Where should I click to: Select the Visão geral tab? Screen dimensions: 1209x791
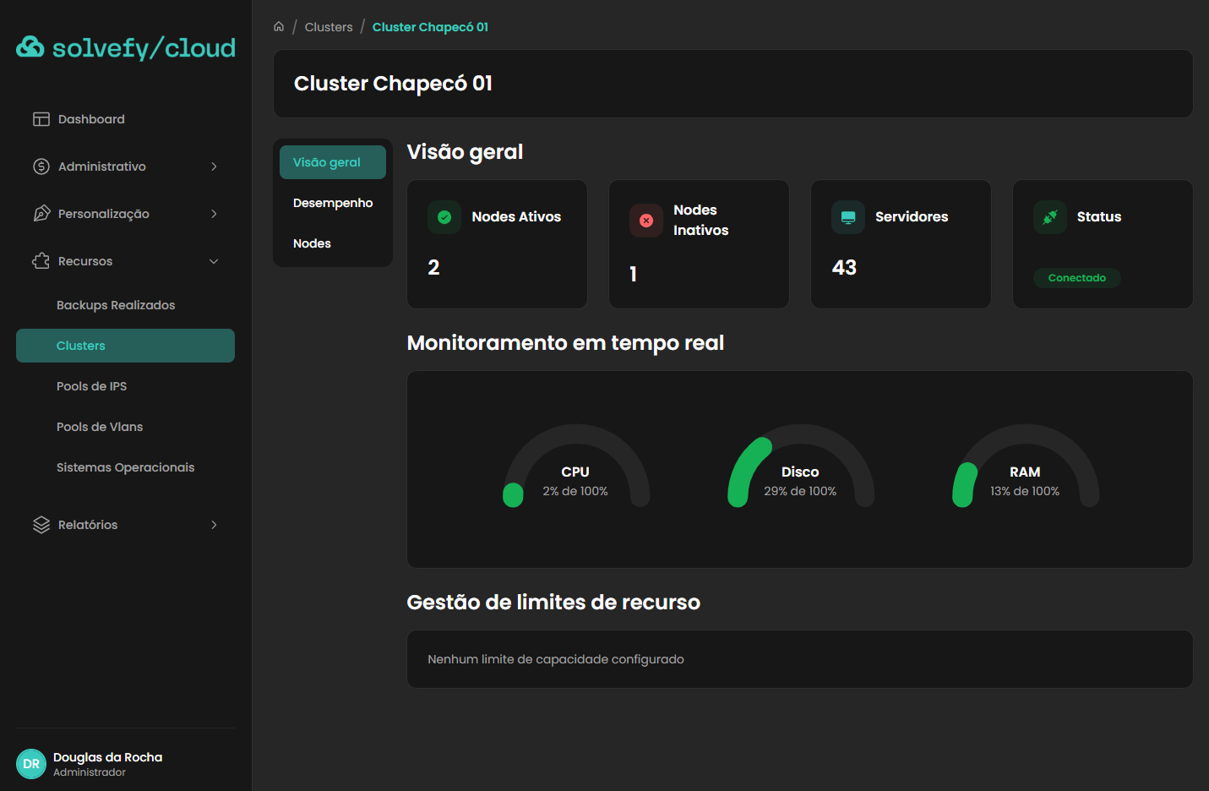pos(333,162)
